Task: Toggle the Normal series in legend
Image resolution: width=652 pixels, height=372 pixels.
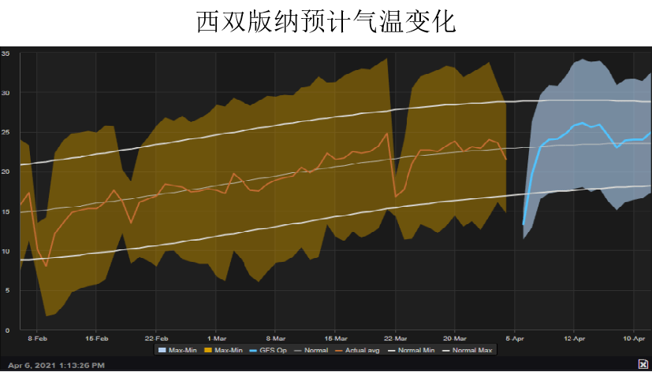Action: pos(305,350)
